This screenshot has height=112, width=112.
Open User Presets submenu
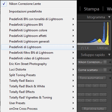click(x=39, y=103)
